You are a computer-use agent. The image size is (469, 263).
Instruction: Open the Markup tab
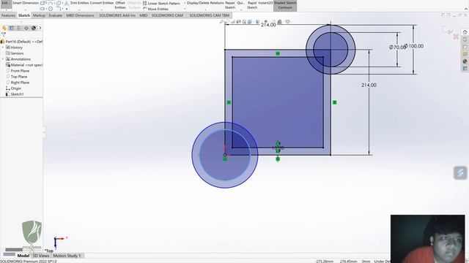pyautogui.click(x=39, y=15)
